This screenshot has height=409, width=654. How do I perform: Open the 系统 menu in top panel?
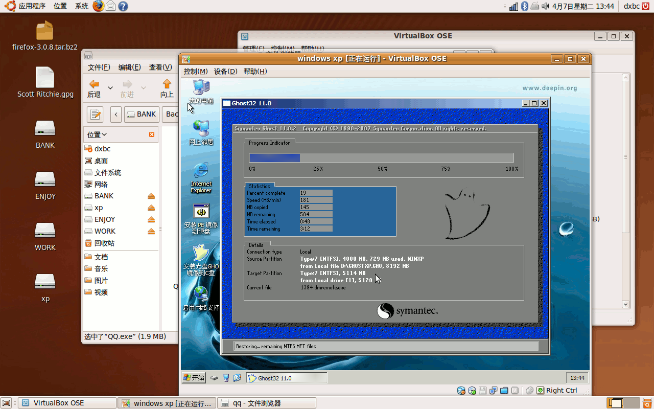[82, 6]
